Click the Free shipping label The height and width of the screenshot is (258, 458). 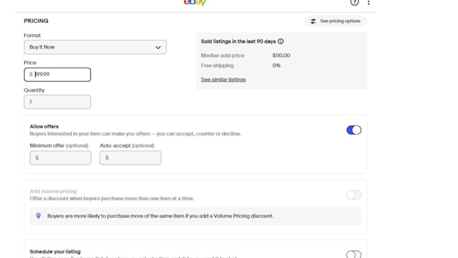(217, 65)
